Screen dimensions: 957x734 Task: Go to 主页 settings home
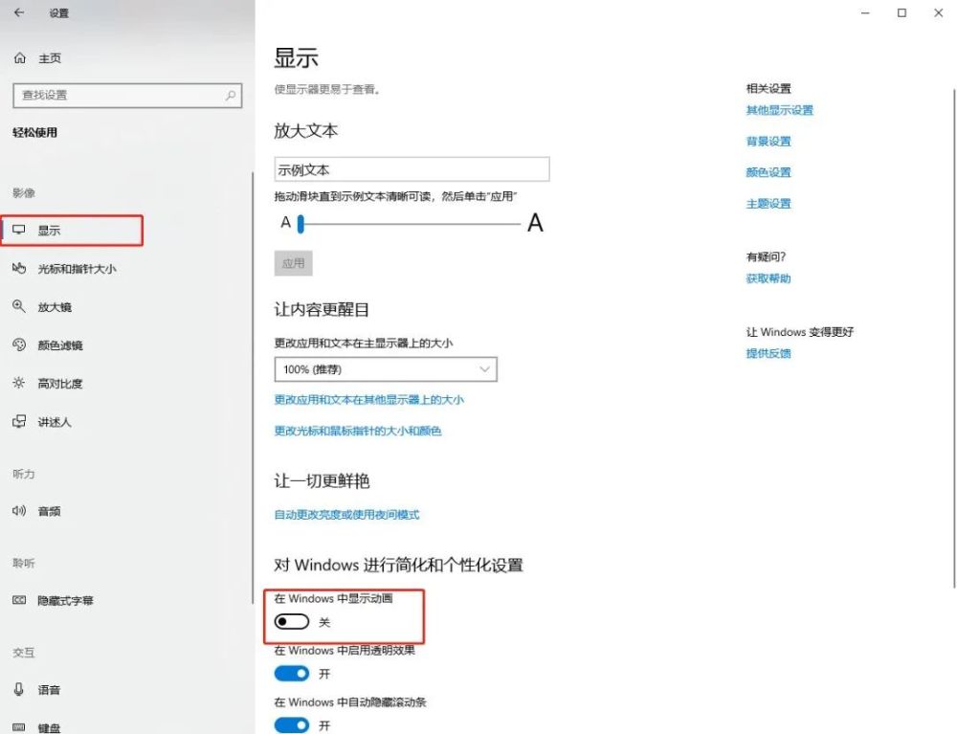[x=50, y=58]
